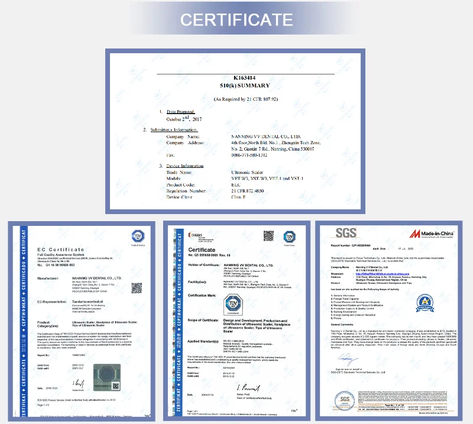Viewport: 473px width, 424px height.
Task: Click the DAkkS logo on the middle certificate
Action: [x=200, y=237]
